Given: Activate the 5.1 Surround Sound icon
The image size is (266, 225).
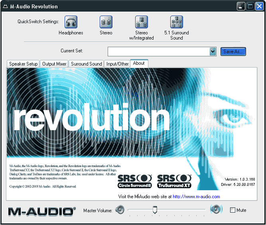Looking at the screenshot, I should tap(177, 22).
